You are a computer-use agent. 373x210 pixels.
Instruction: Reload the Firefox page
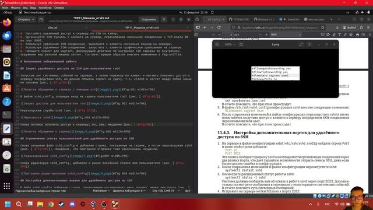coord(219,27)
